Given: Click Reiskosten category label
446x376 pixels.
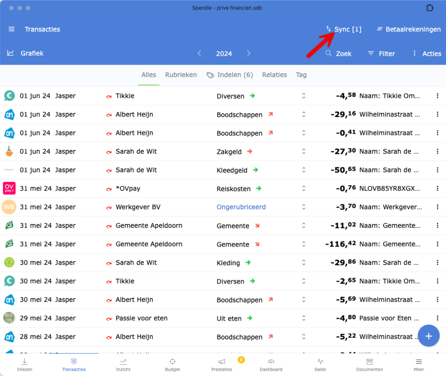Looking at the screenshot, I should coord(233,189).
